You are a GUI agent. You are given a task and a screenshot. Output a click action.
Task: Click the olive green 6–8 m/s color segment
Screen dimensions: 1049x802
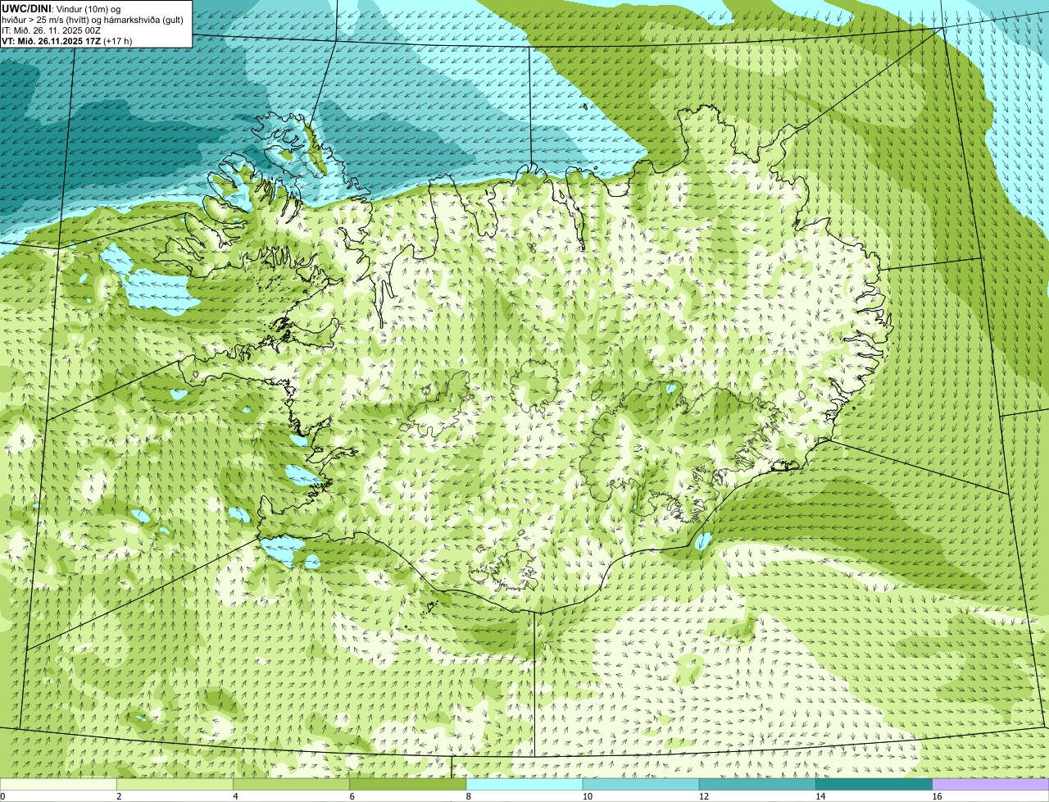click(x=408, y=785)
